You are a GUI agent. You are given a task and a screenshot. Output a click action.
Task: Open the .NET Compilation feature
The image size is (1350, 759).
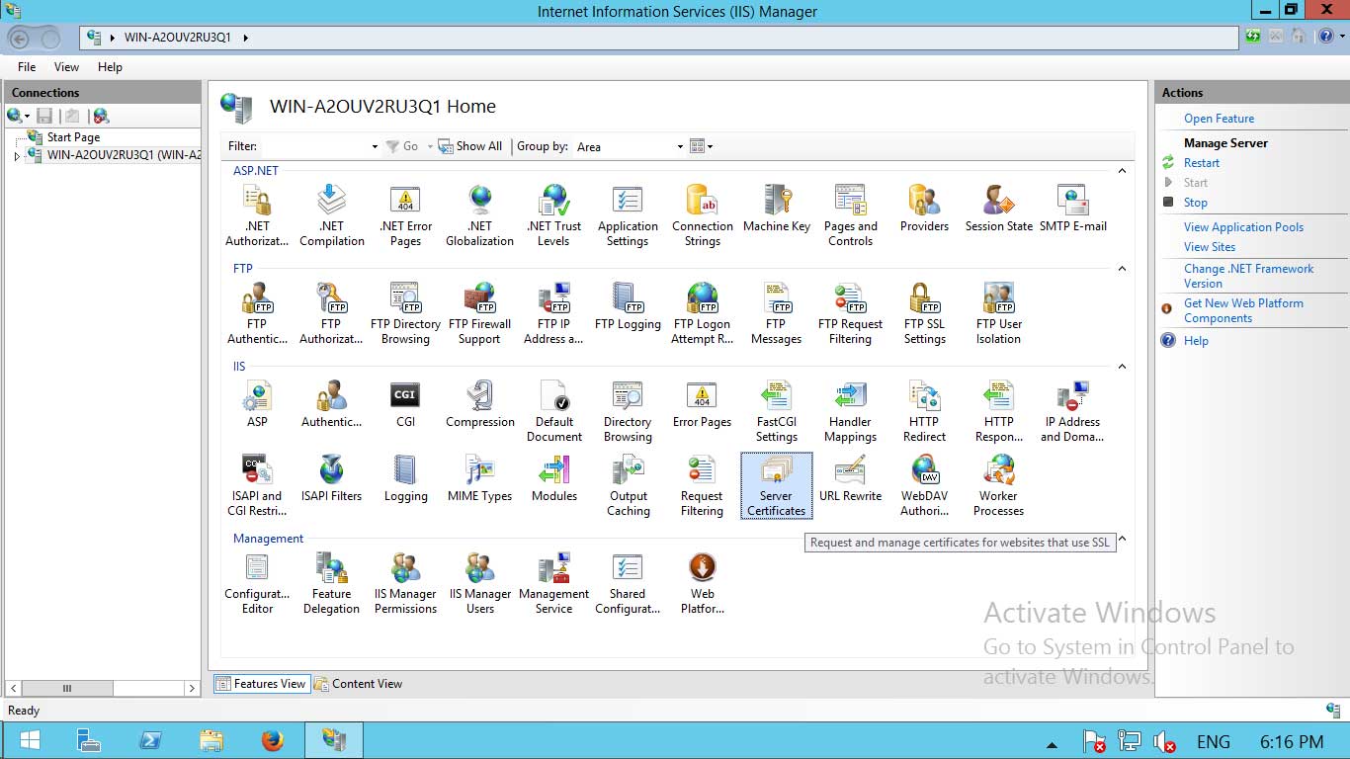click(331, 215)
